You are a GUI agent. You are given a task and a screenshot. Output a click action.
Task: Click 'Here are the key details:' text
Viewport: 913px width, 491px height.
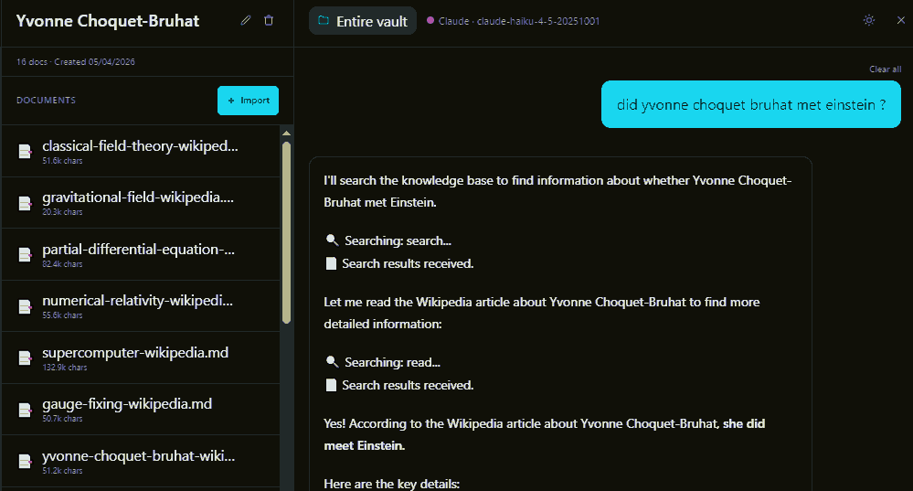tap(391, 484)
